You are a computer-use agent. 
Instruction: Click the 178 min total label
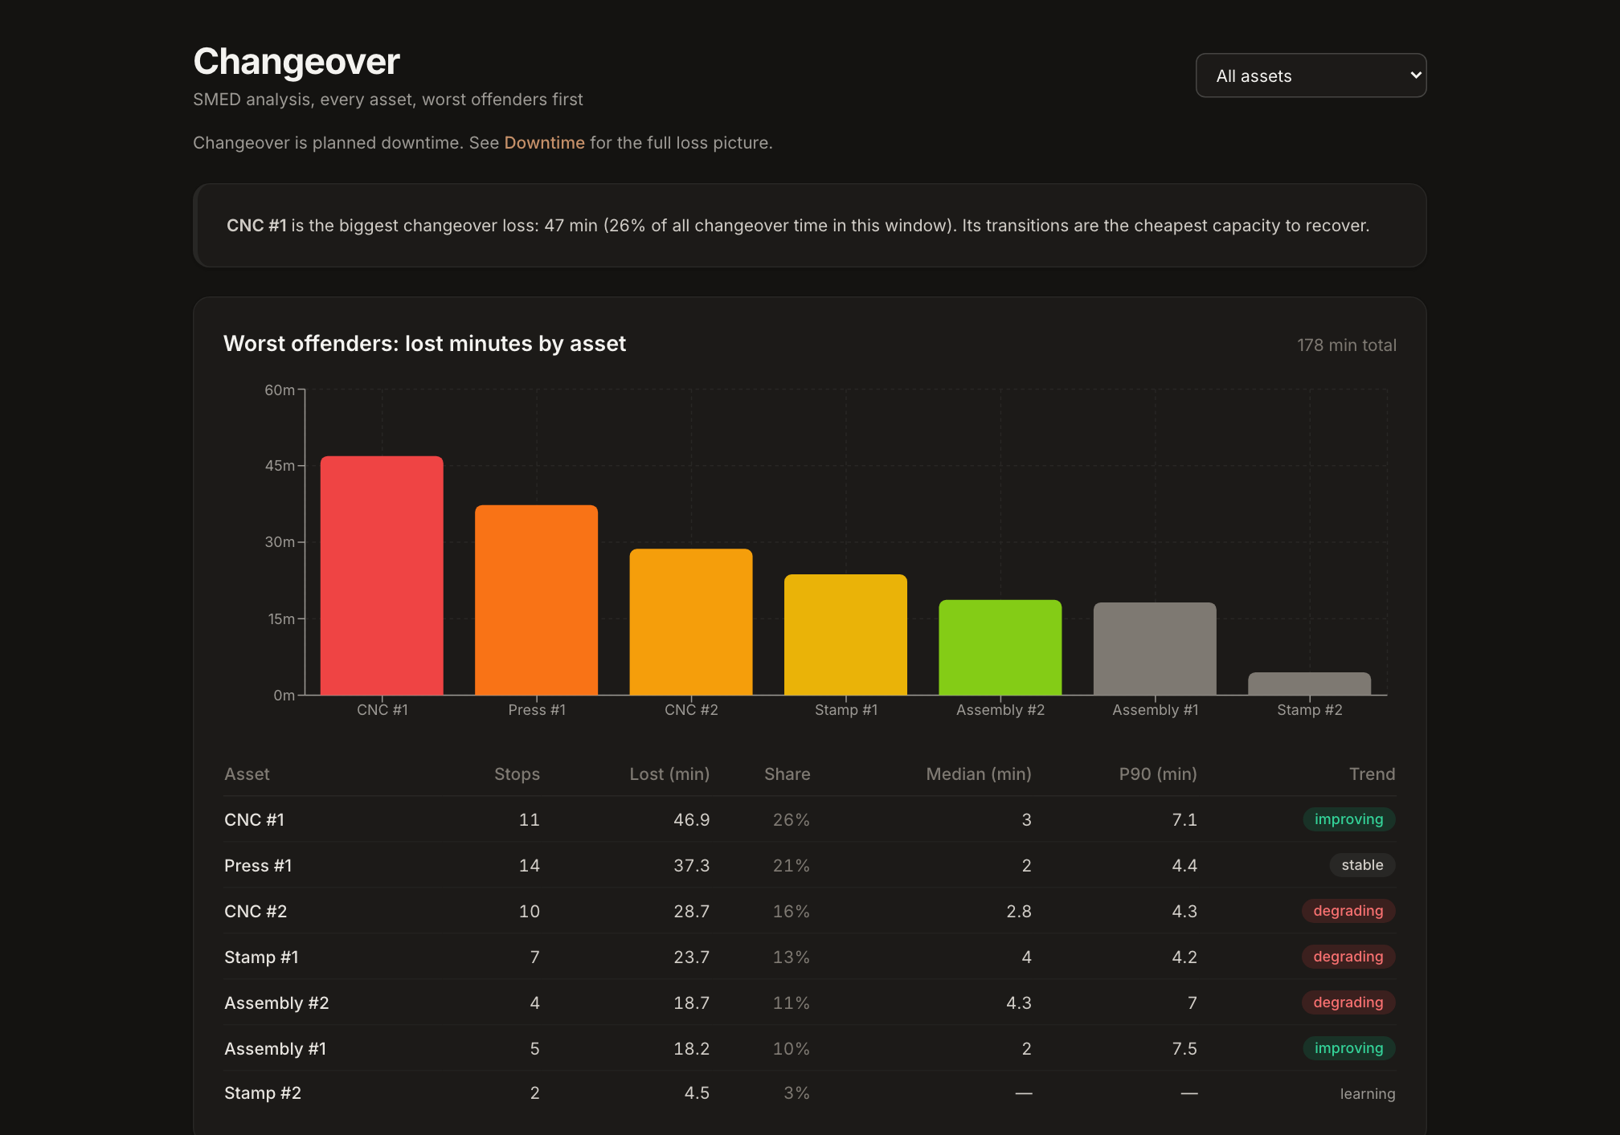pyautogui.click(x=1347, y=345)
